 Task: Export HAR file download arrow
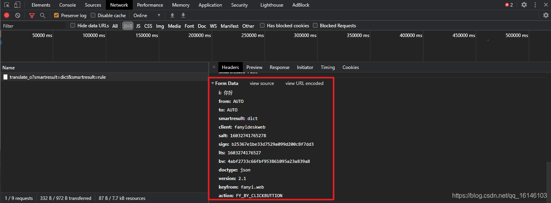click(183, 15)
